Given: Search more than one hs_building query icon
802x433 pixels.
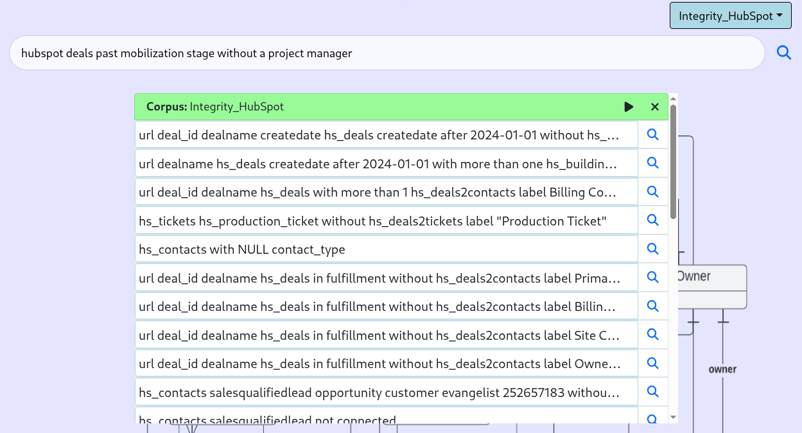Looking at the screenshot, I should pyautogui.click(x=652, y=163).
